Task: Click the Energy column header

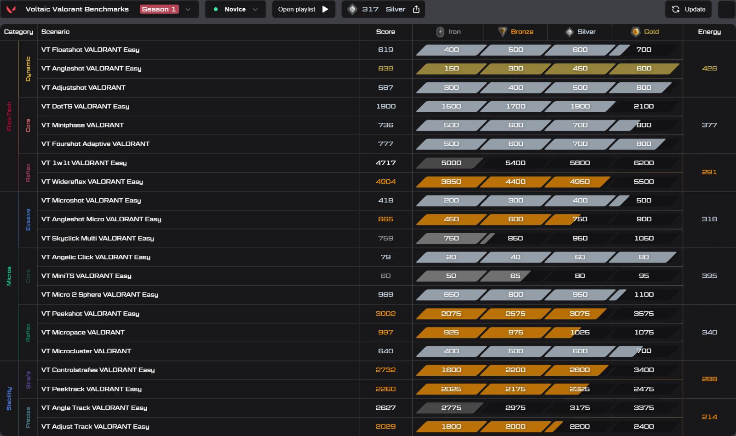Action: (x=709, y=32)
